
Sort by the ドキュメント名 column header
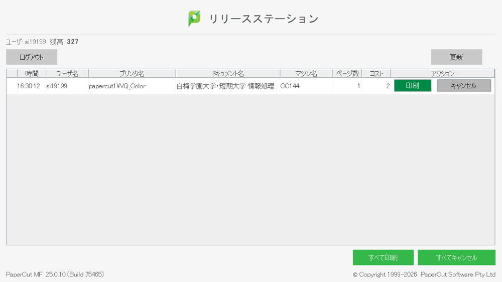227,73
